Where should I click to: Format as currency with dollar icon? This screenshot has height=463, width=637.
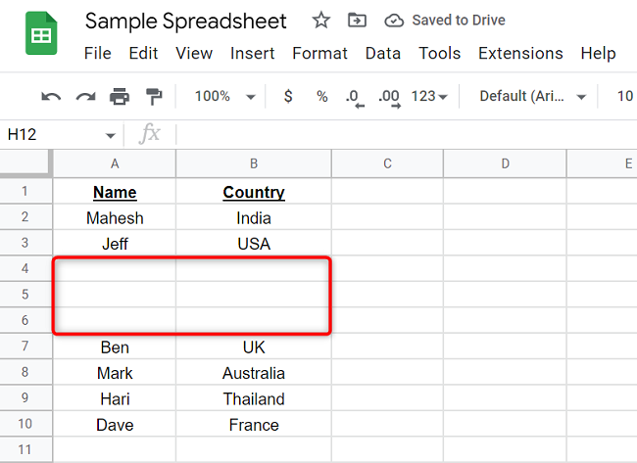click(288, 96)
